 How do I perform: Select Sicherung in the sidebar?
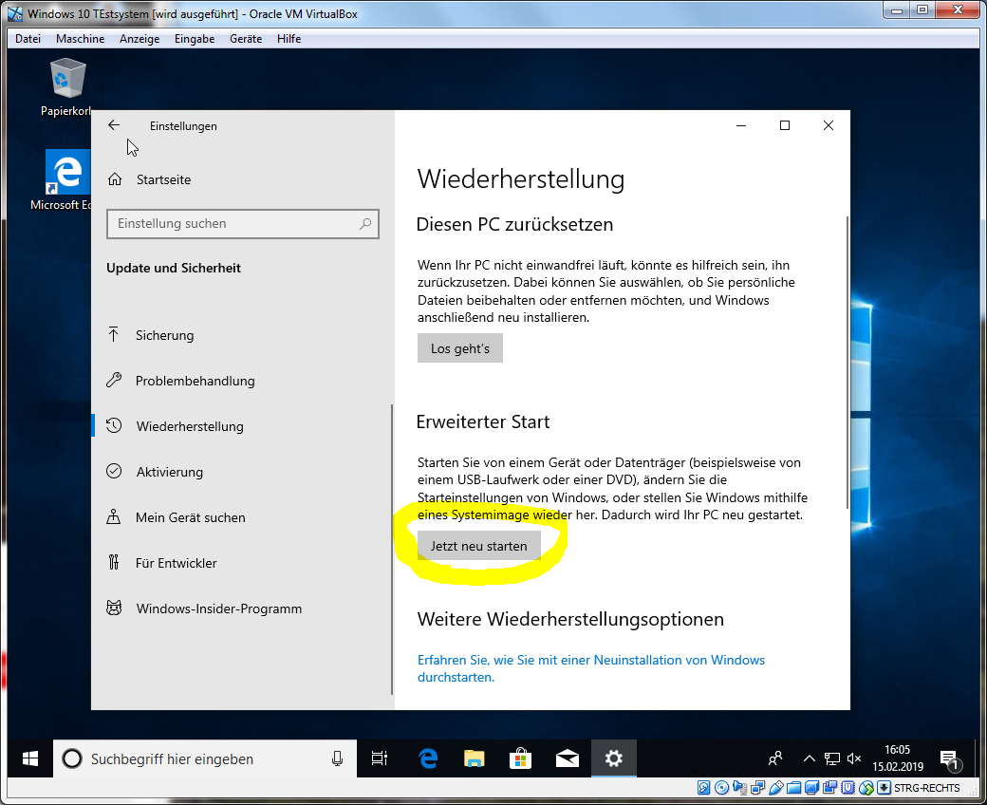pyautogui.click(x=164, y=335)
